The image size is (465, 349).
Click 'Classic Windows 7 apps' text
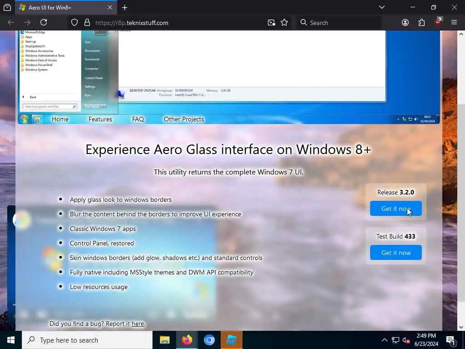(103, 229)
